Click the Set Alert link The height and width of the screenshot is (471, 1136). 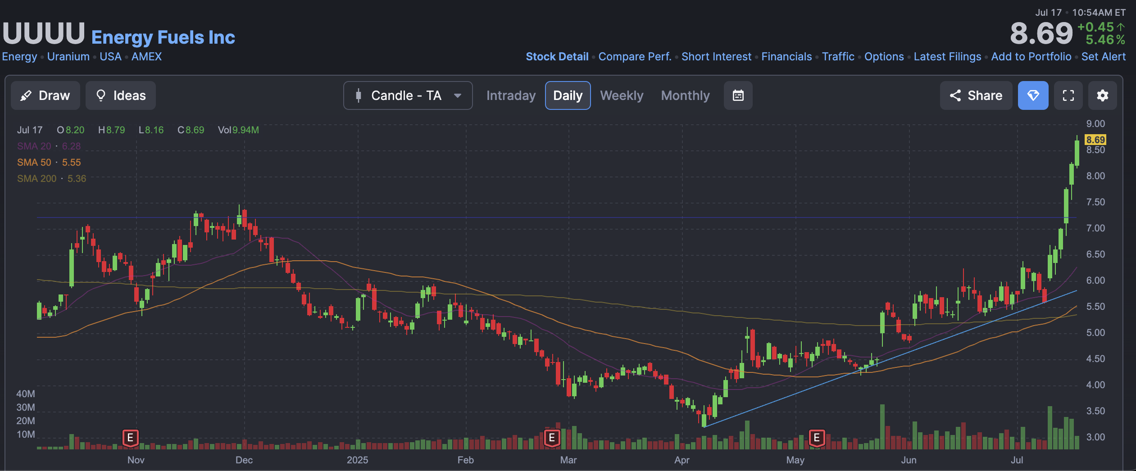(x=1104, y=57)
